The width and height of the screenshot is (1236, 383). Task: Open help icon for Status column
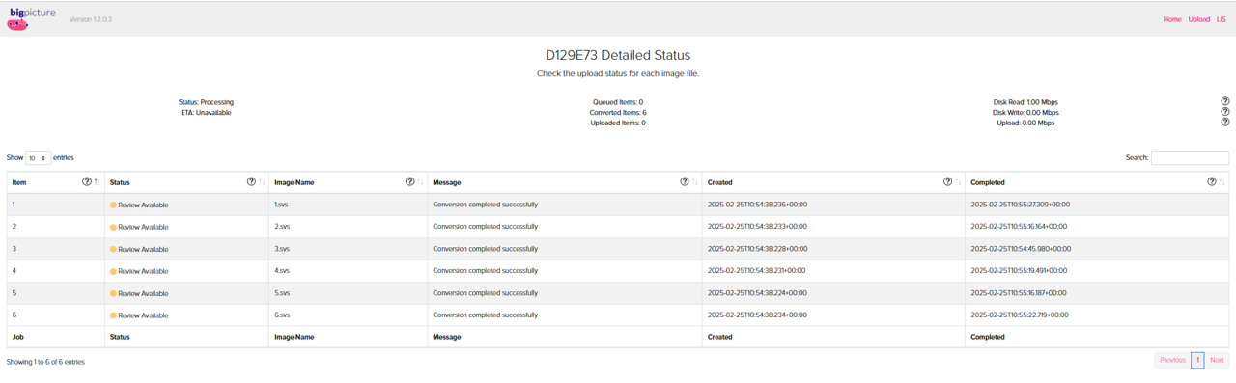pyautogui.click(x=251, y=181)
